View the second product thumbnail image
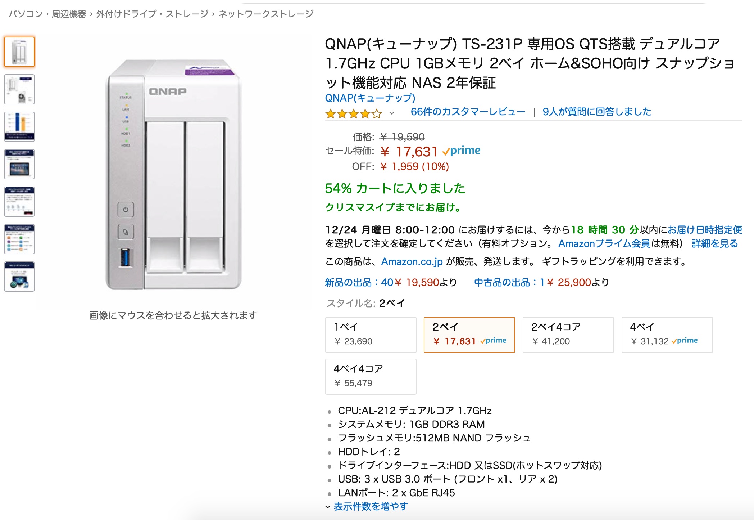The width and height of the screenshot is (754, 520). coord(19,89)
